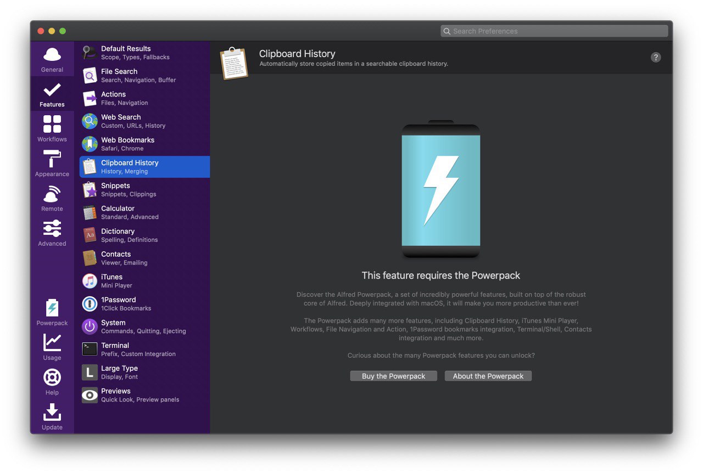This screenshot has width=703, height=474.
Task: Open the Usage chart section
Action: 52,347
